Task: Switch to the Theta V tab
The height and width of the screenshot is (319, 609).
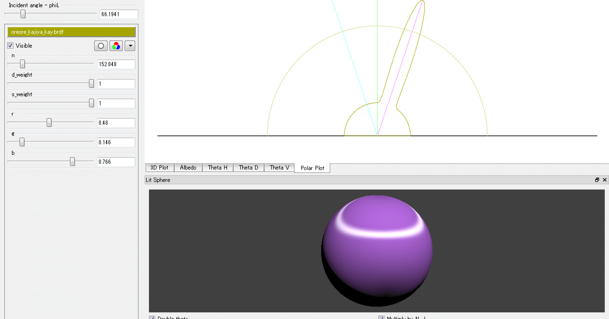Action: point(279,168)
